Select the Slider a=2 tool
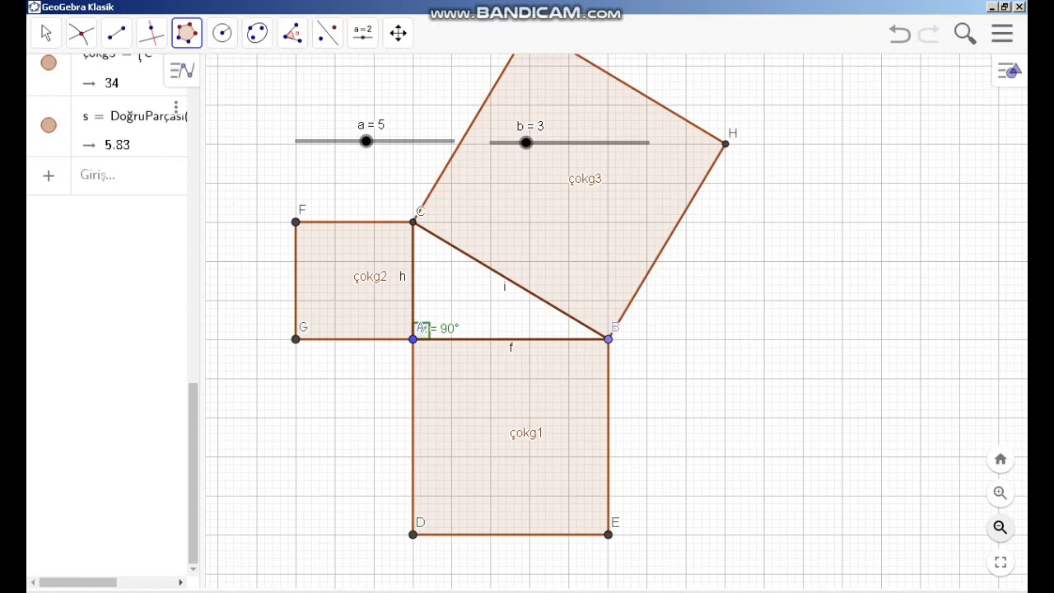1054x593 pixels. (x=363, y=34)
